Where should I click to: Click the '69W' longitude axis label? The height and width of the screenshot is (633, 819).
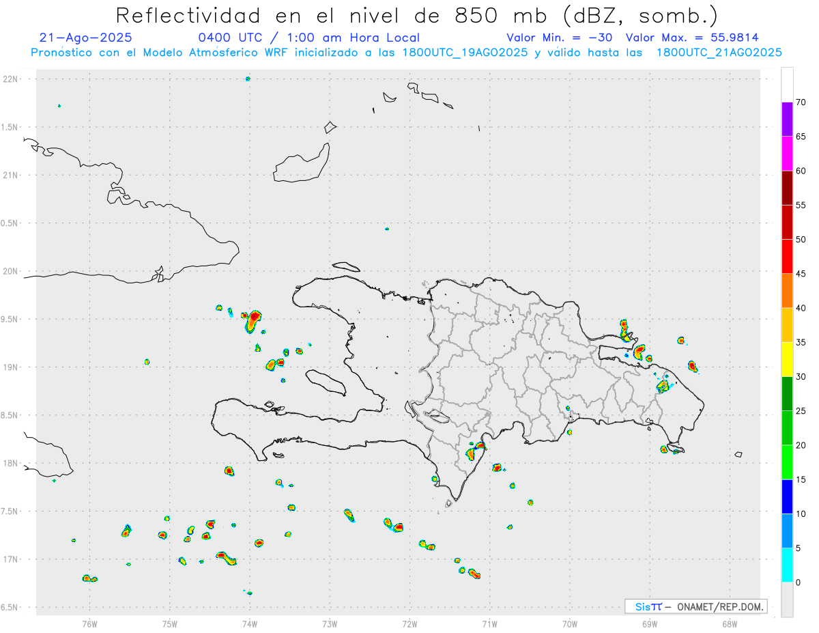coord(649,623)
